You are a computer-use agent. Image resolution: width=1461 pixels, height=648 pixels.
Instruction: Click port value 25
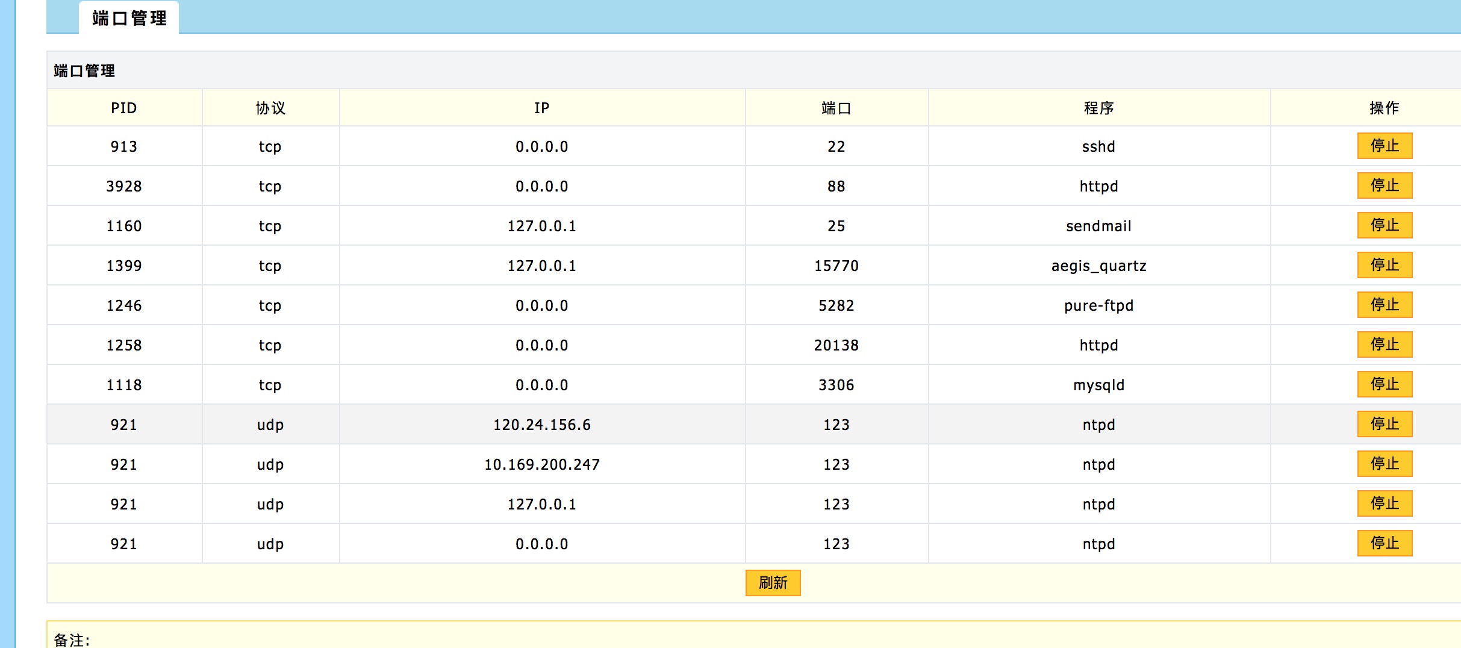836,226
